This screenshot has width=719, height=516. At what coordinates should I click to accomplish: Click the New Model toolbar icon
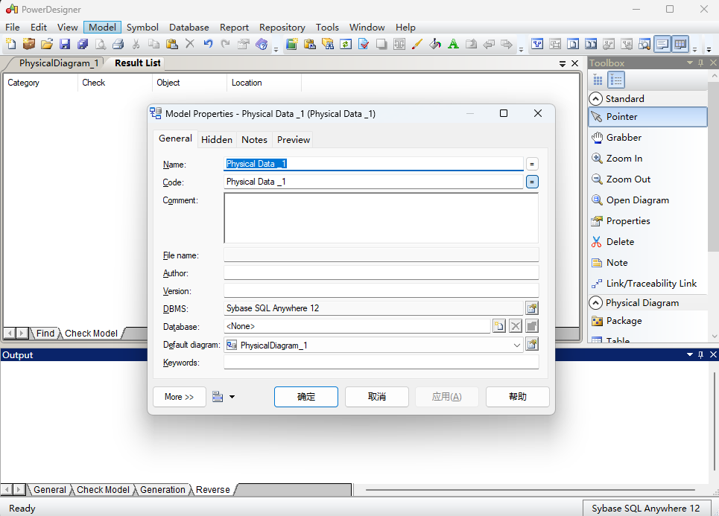click(x=10, y=44)
